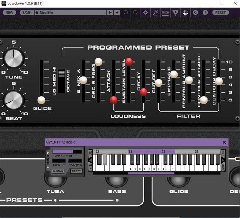The image size is (240, 218).
Task: Click the CONTOUR AMOUNT slider handle
Action: 189,80
